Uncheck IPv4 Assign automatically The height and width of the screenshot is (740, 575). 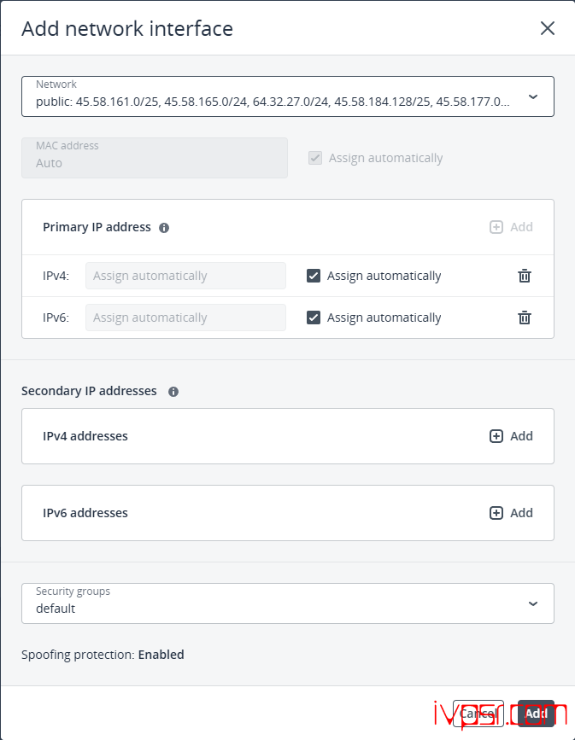click(x=314, y=276)
